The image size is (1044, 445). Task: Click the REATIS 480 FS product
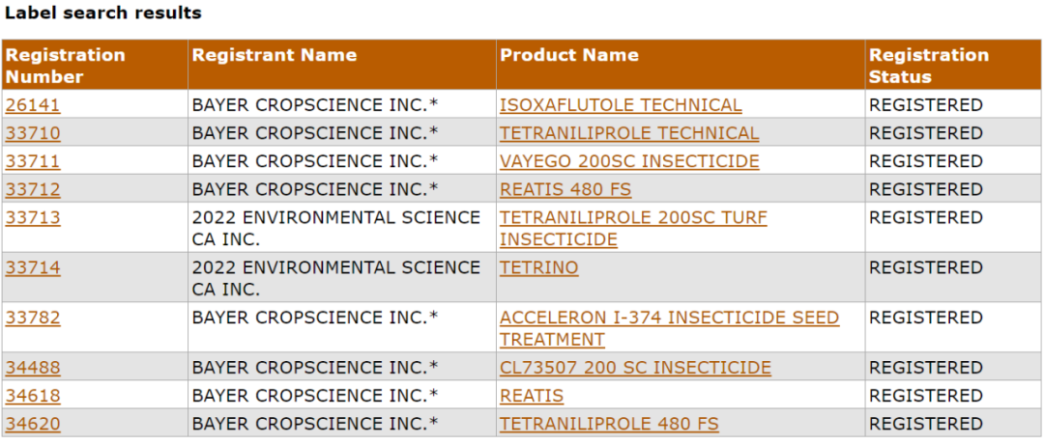[x=565, y=189]
